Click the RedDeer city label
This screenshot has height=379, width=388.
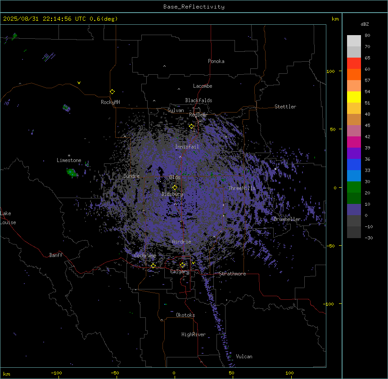click(x=198, y=115)
